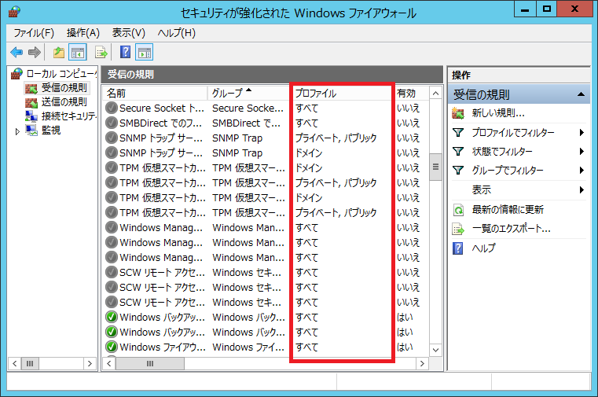
Task: Select 送信の規則 in the tree
Action: tap(64, 102)
